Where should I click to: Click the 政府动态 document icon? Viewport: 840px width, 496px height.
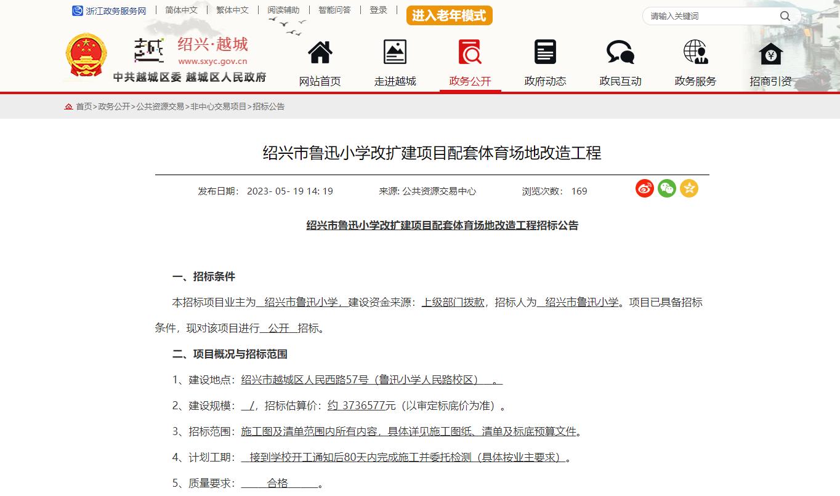(x=544, y=52)
